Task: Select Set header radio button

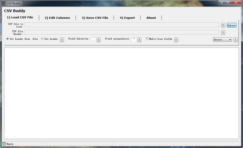Action: [42, 39]
